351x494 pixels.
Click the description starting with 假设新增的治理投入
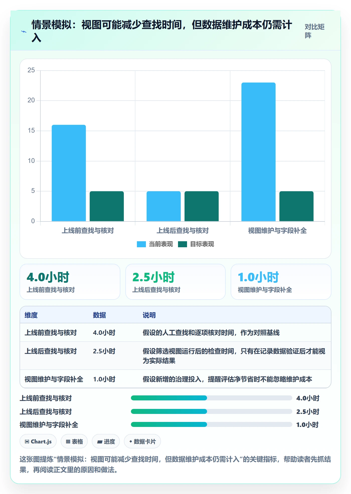tap(227, 379)
